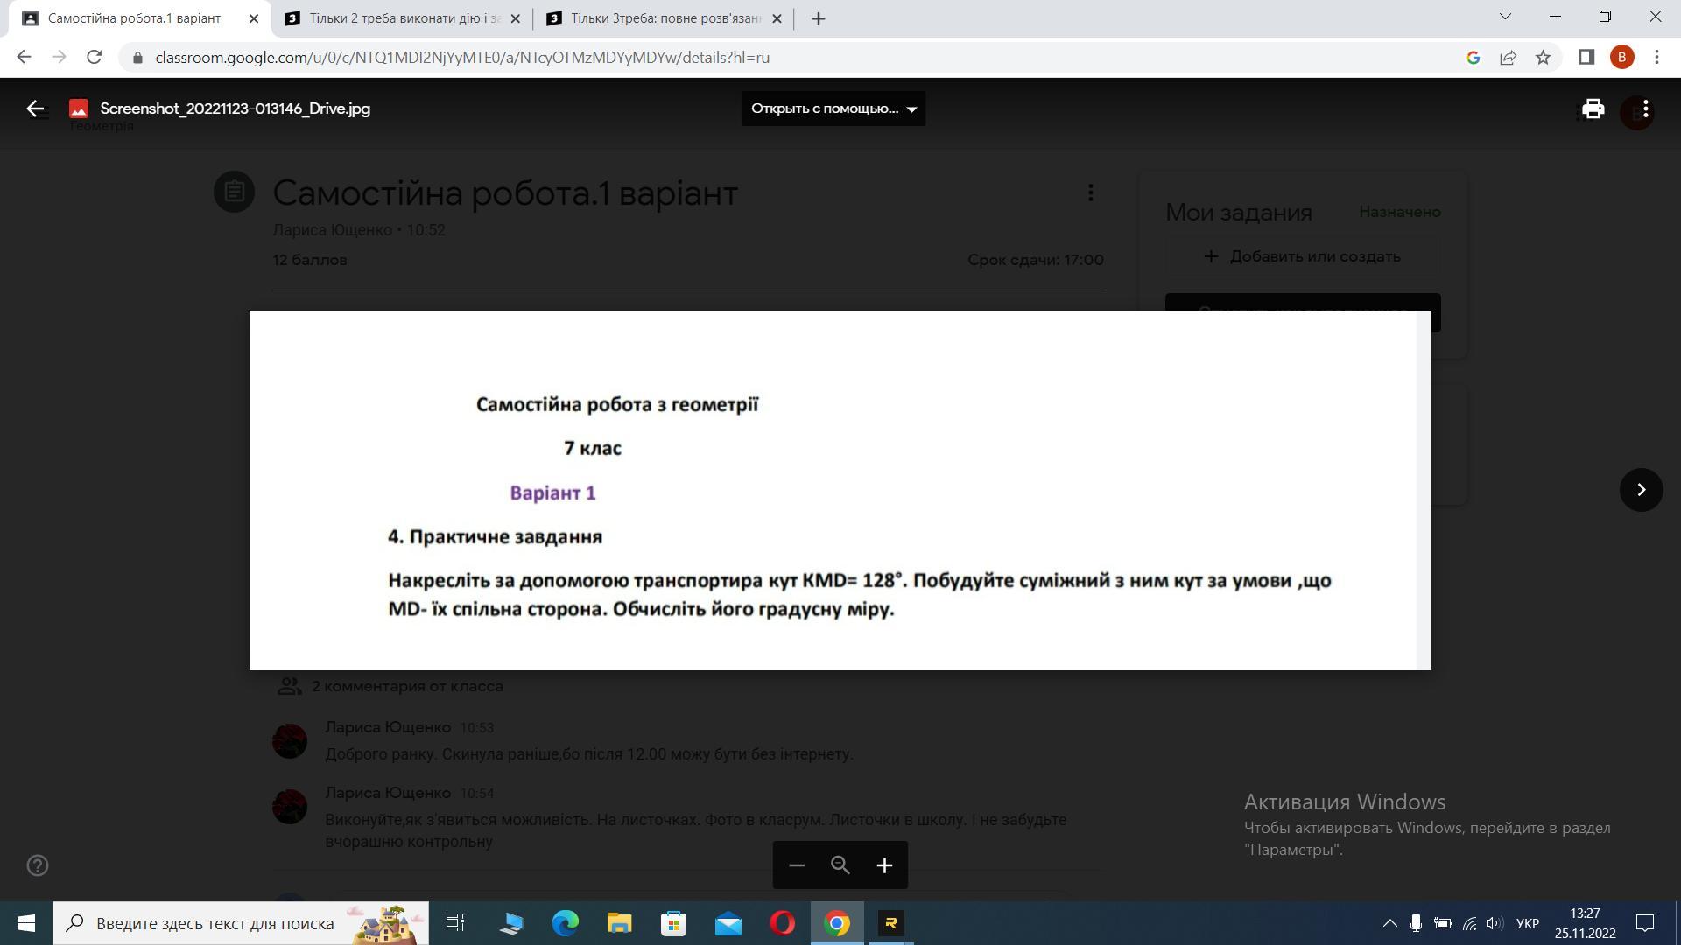Open the tab search chevron dropdown

(1505, 17)
